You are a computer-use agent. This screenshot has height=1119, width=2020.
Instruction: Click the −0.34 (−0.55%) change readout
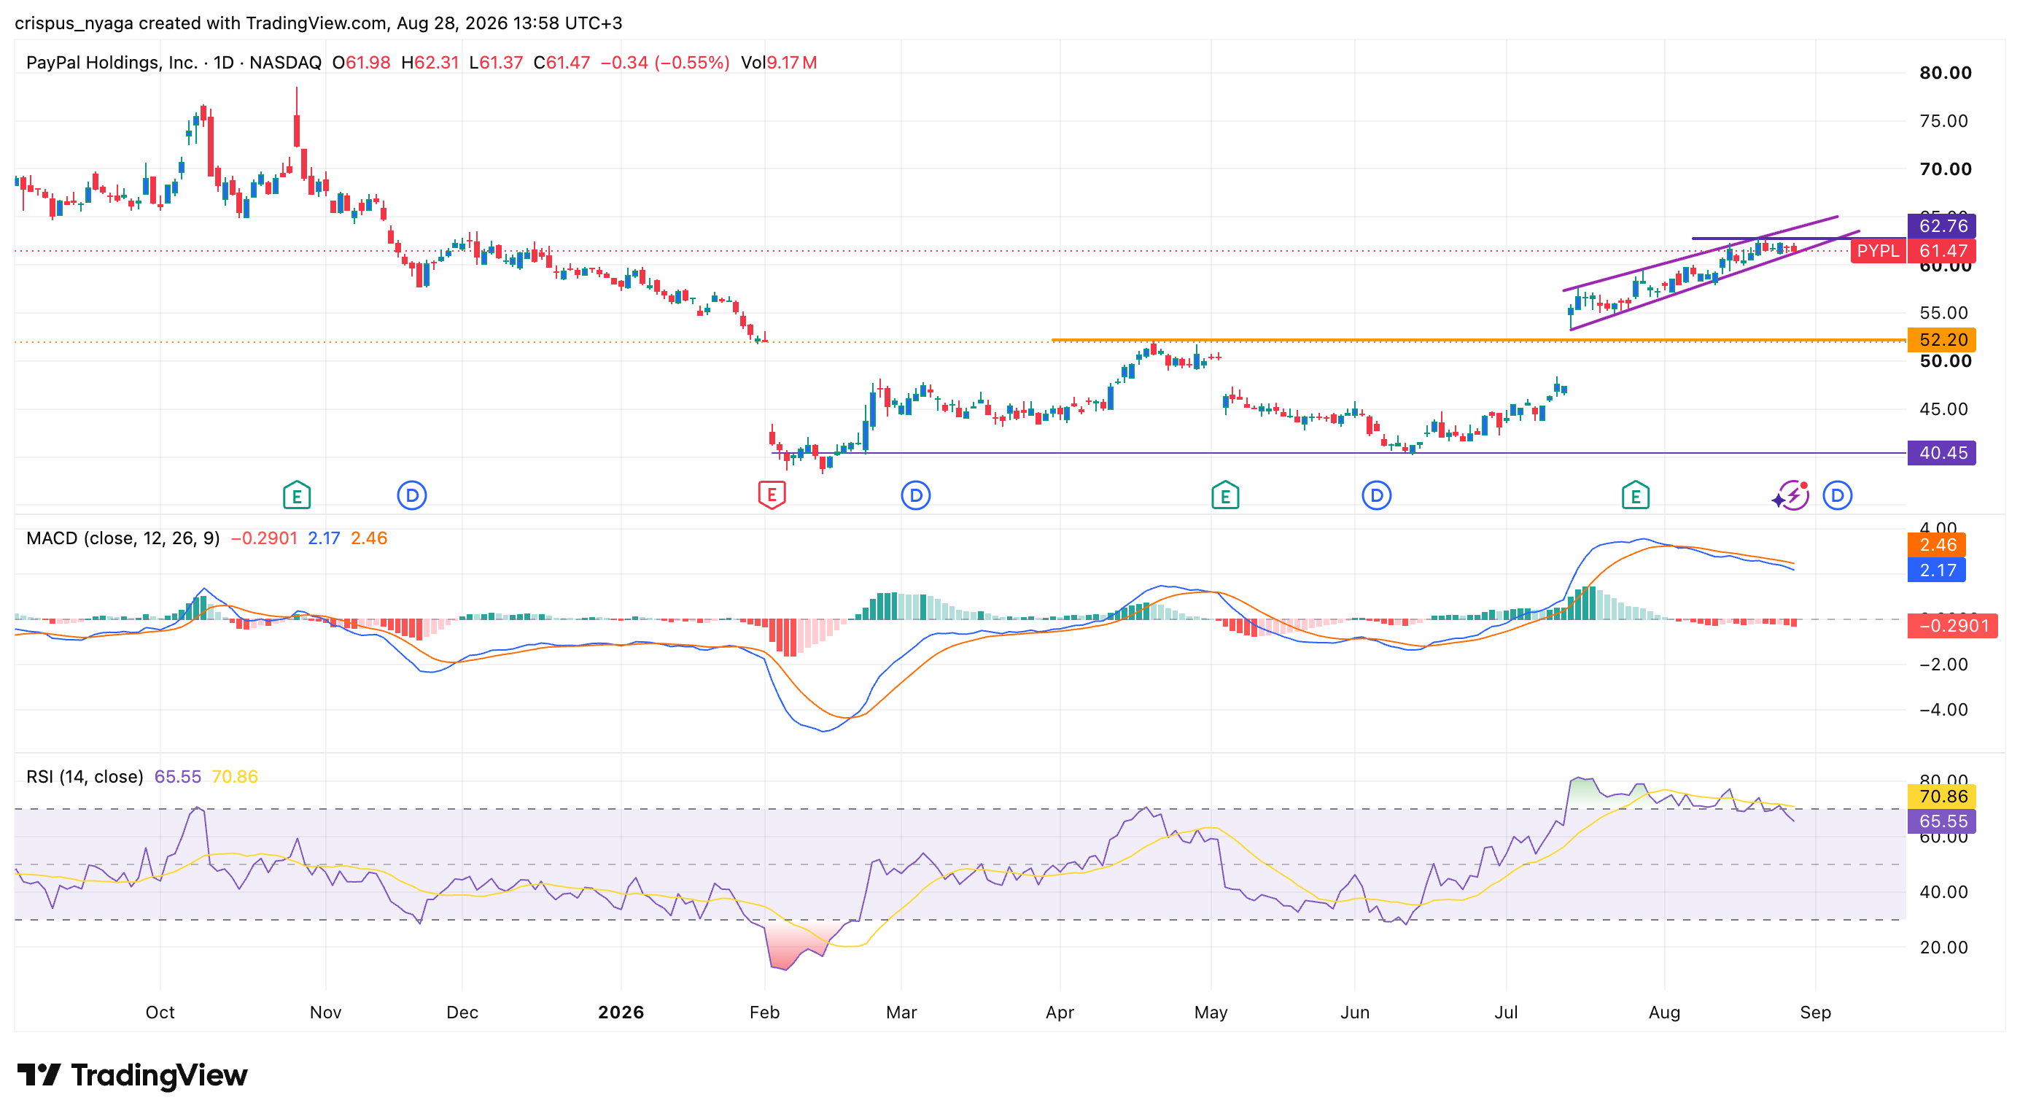click(x=665, y=63)
